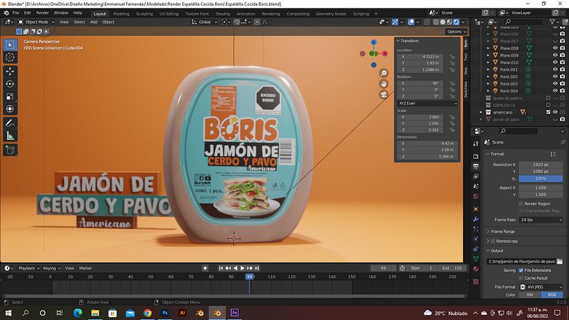The height and width of the screenshot is (320, 569).
Task: Open the Object Mode dropdown
Action: click(36, 22)
